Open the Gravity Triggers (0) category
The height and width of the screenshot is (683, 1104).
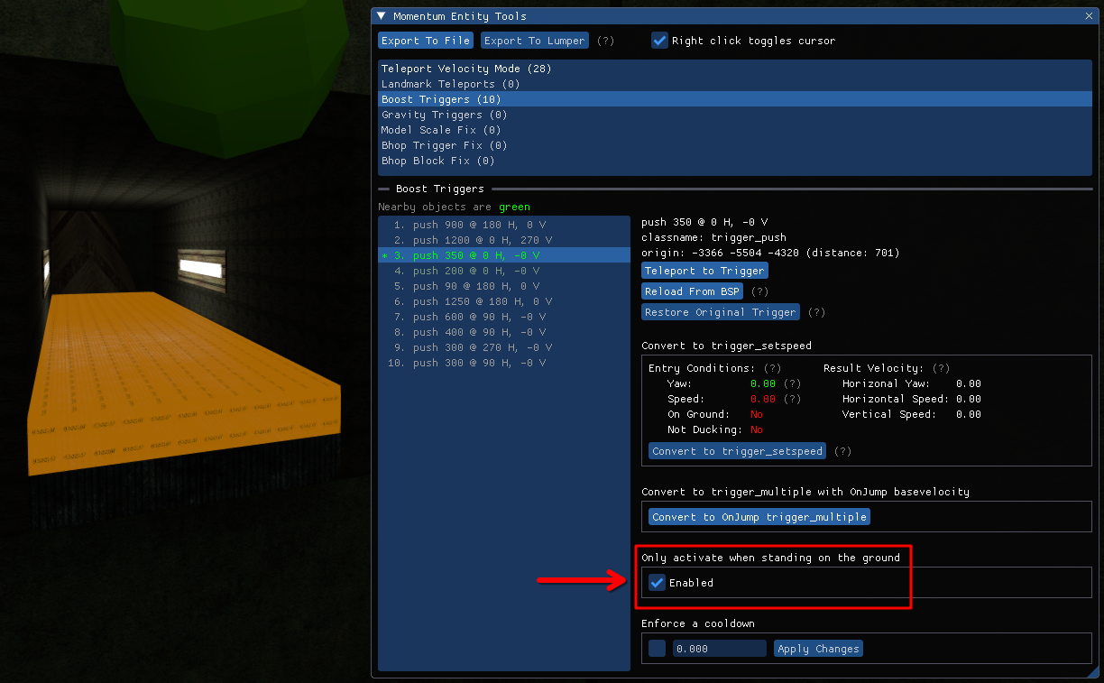(444, 115)
